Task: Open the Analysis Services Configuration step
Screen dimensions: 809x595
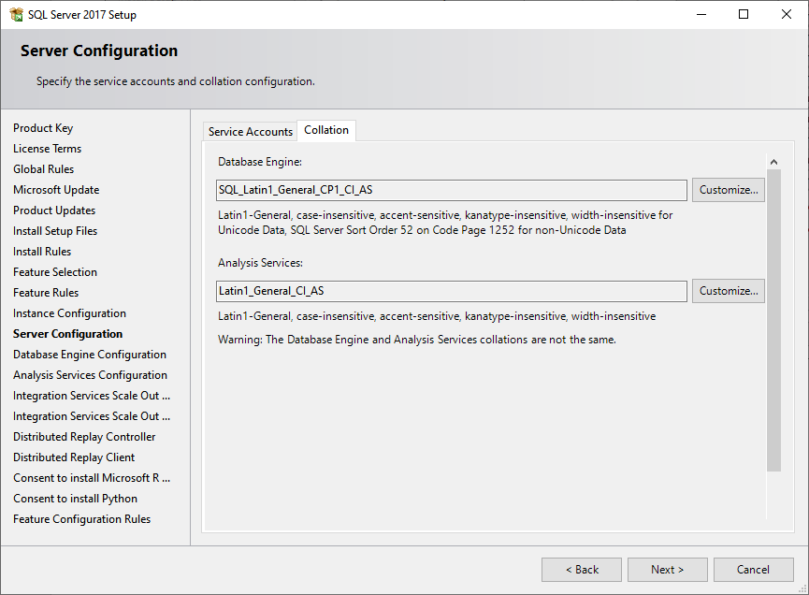Action: [90, 375]
